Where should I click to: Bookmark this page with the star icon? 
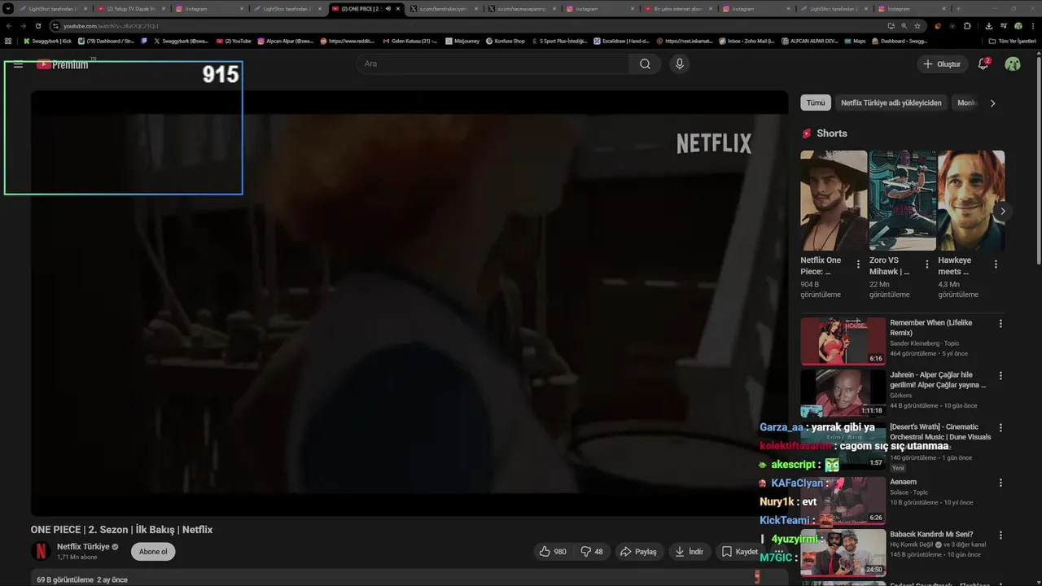pos(917,26)
